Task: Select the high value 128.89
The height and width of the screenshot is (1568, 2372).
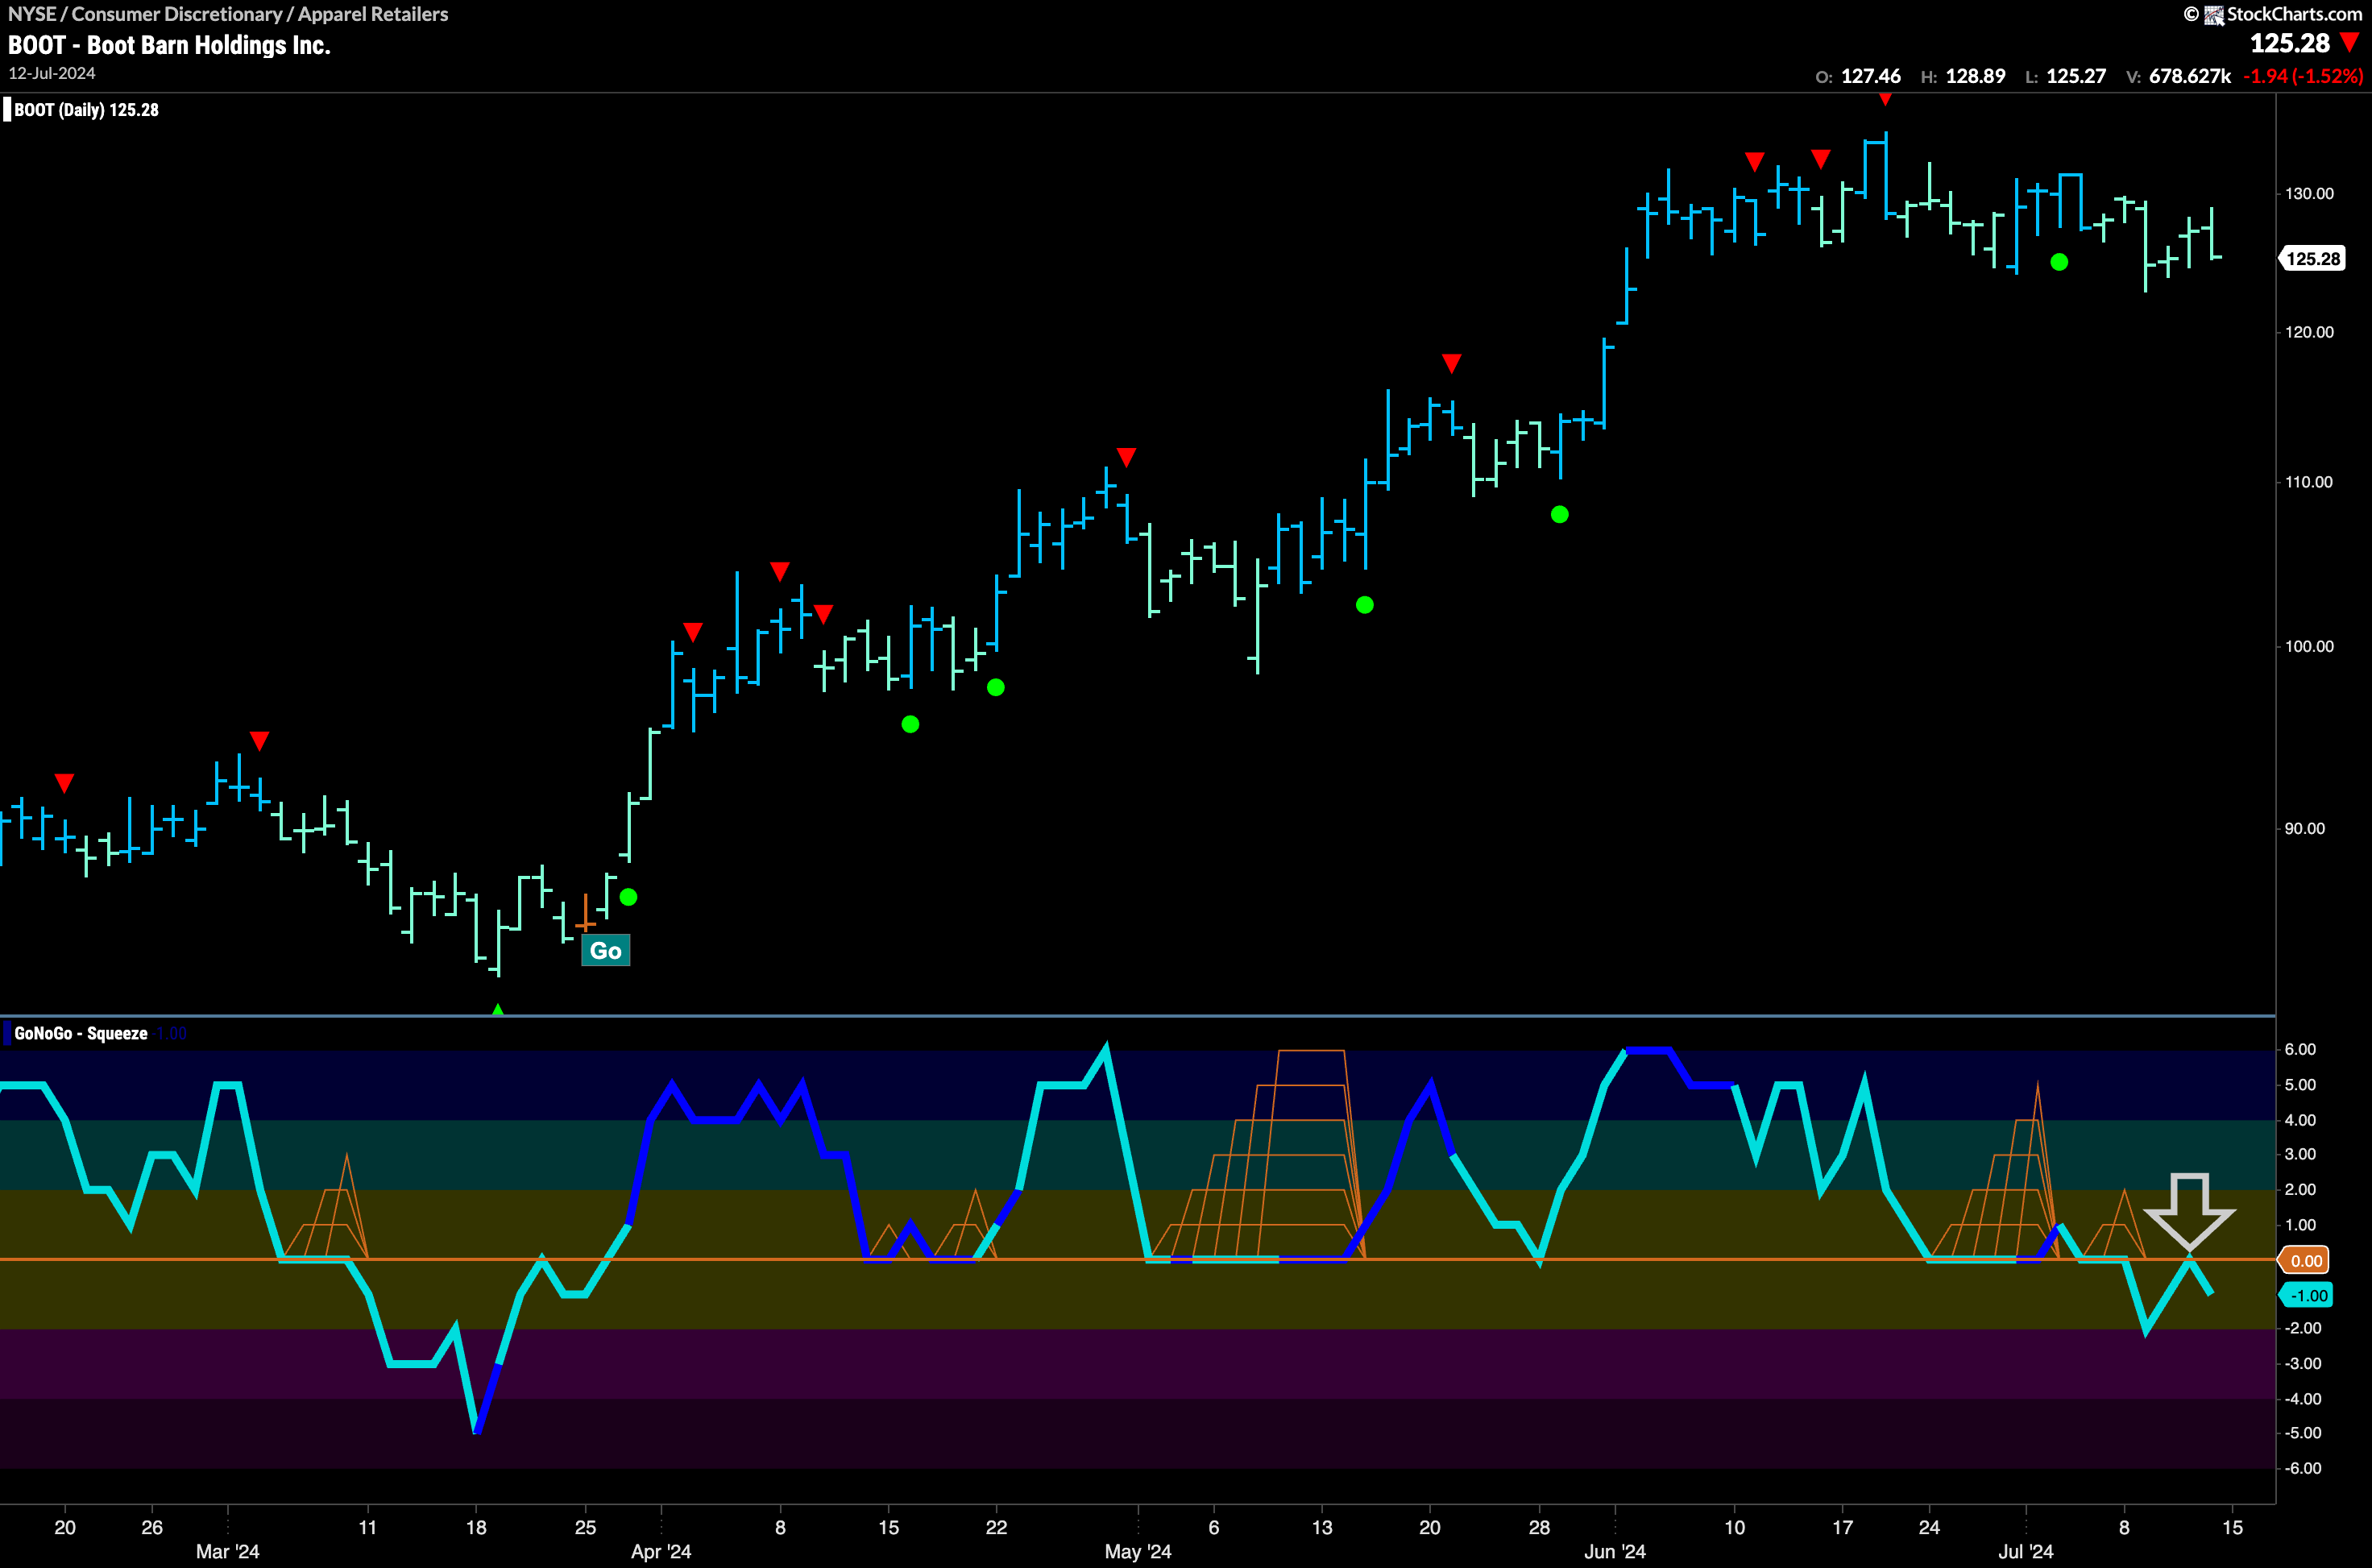Action: [x=1975, y=76]
